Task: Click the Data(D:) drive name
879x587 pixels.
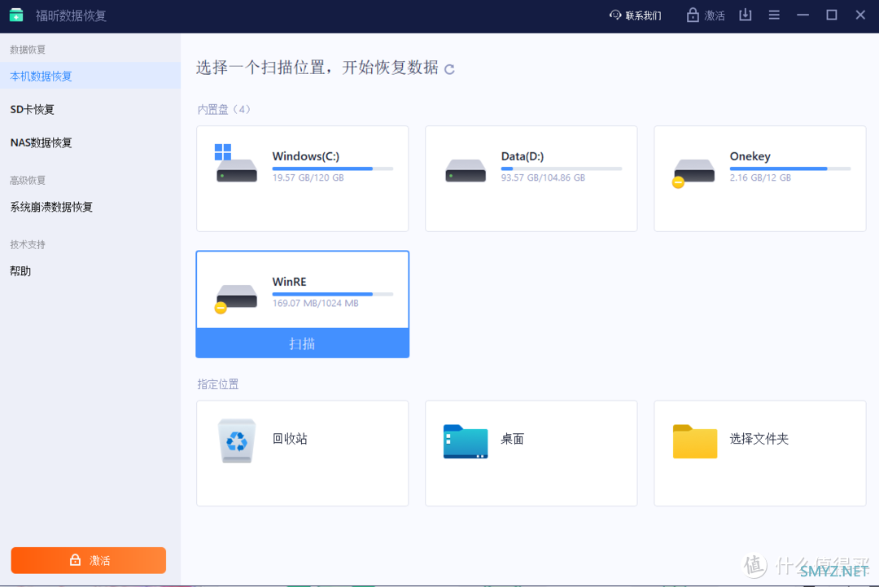Action: pyautogui.click(x=523, y=156)
